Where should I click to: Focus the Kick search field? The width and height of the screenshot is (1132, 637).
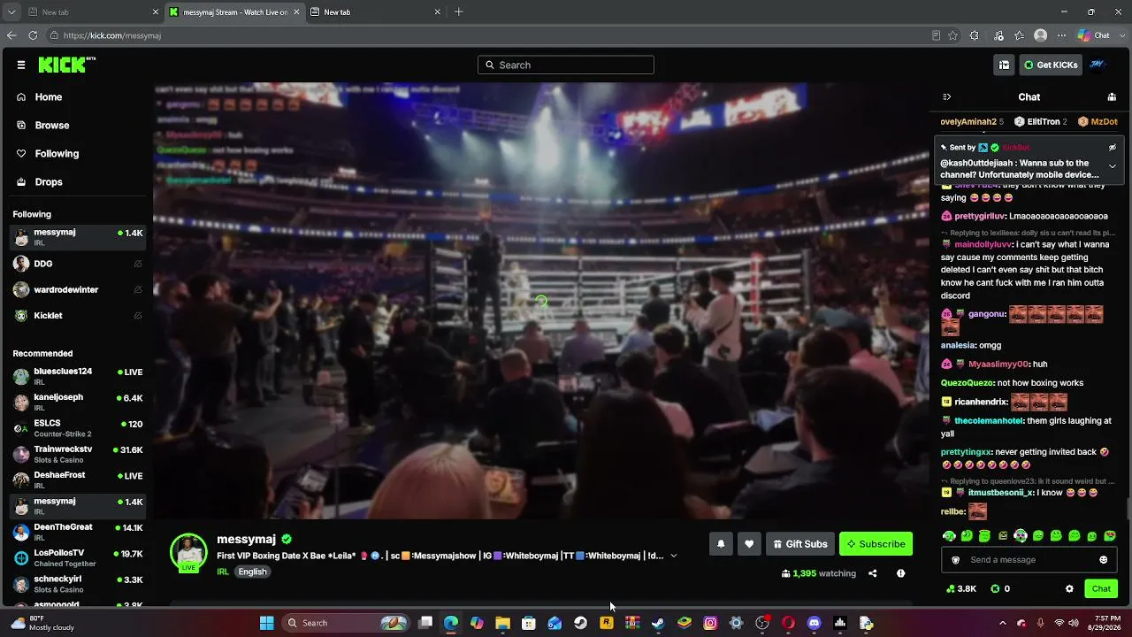click(x=566, y=65)
